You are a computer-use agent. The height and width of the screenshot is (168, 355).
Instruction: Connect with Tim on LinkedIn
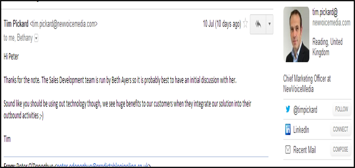[x=340, y=130]
